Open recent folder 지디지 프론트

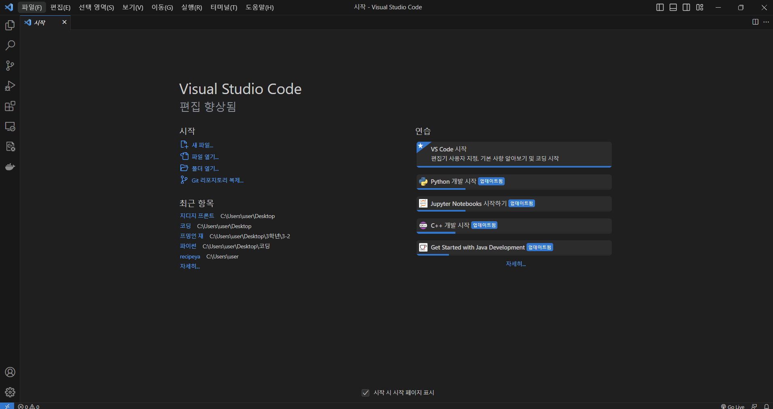[197, 216]
